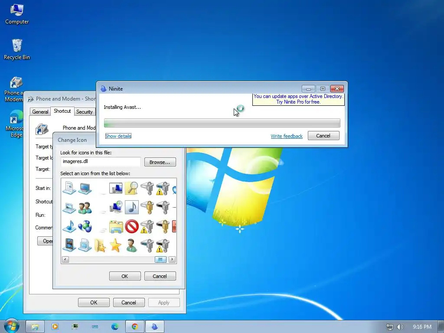Click the Edge taskbar icon
The height and width of the screenshot is (333, 444).
tap(114, 327)
